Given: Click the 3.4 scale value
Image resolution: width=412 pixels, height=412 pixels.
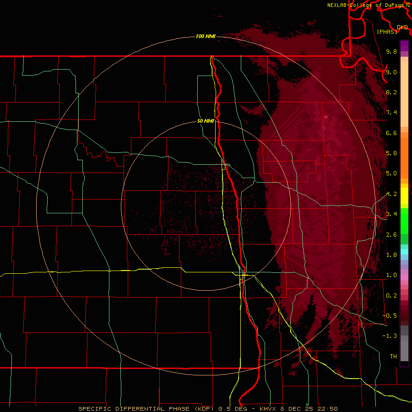Looking at the screenshot, I should pos(391,214).
